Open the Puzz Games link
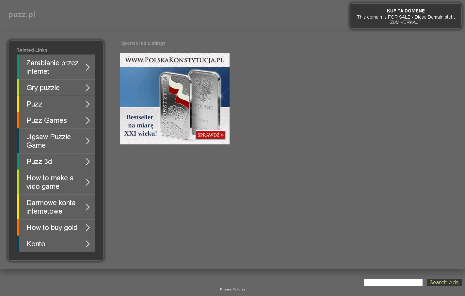465x296 pixels. pyautogui.click(x=47, y=121)
